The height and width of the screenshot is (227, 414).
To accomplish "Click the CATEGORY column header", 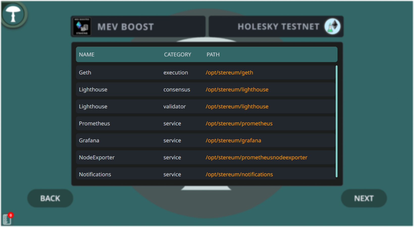I will pos(177,54).
